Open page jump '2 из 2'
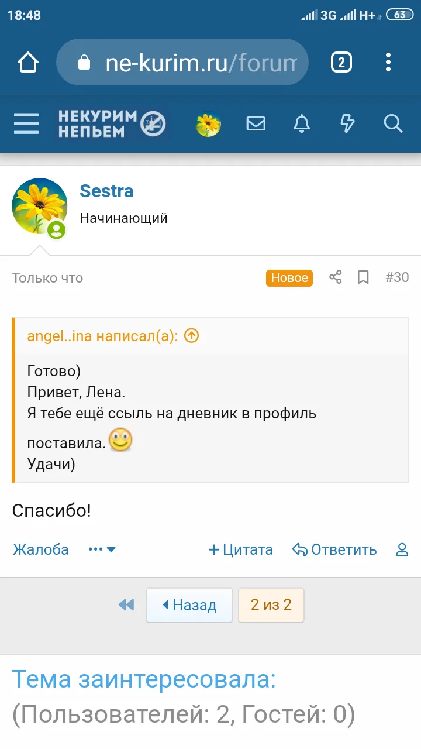This screenshot has height=749, width=421. pos(271,605)
